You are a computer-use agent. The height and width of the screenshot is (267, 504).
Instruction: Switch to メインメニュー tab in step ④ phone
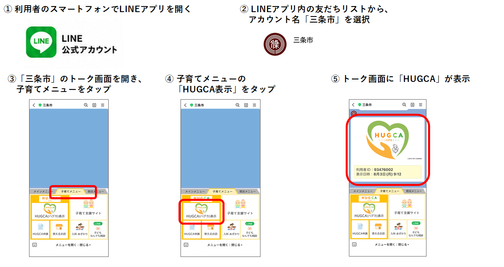pyautogui.click(x=194, y=191)
